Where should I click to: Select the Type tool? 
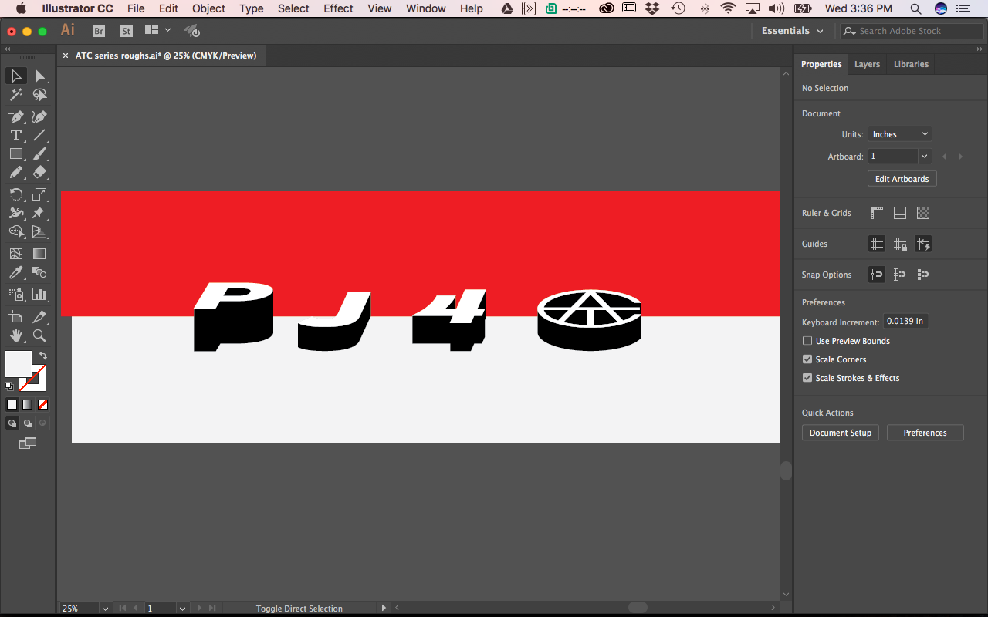16,135
